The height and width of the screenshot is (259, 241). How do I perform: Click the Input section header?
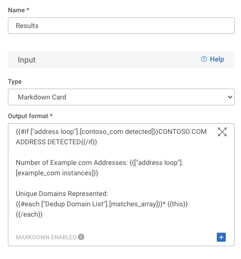(x=121, y=60)
